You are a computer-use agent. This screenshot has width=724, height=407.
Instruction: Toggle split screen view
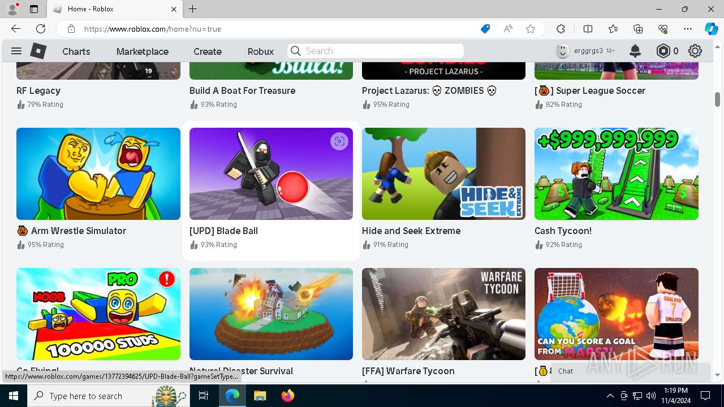(588, 29)
